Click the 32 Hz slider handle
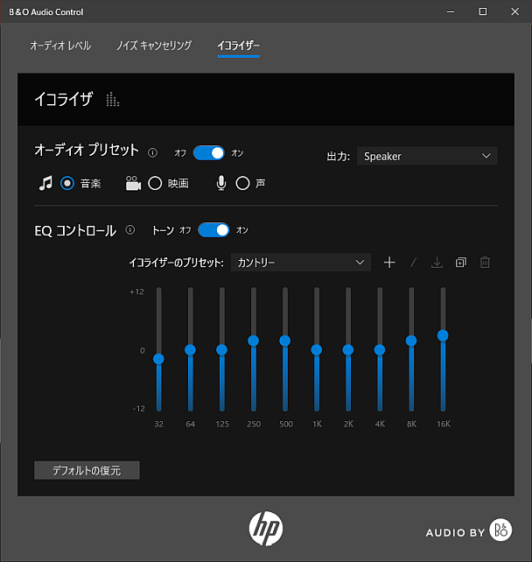 click(158, 359)
